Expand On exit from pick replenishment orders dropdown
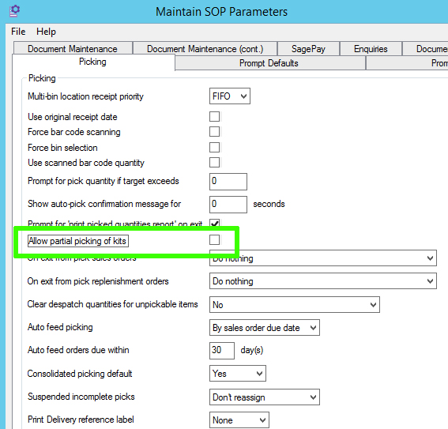This screenshot has width=448, height=429. pyautogui.click(x=323, y=281)
